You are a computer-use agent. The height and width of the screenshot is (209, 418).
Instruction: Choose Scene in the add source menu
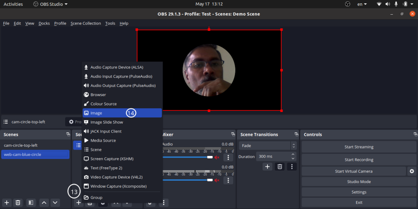pyautogui.click(x=122, y=150)
